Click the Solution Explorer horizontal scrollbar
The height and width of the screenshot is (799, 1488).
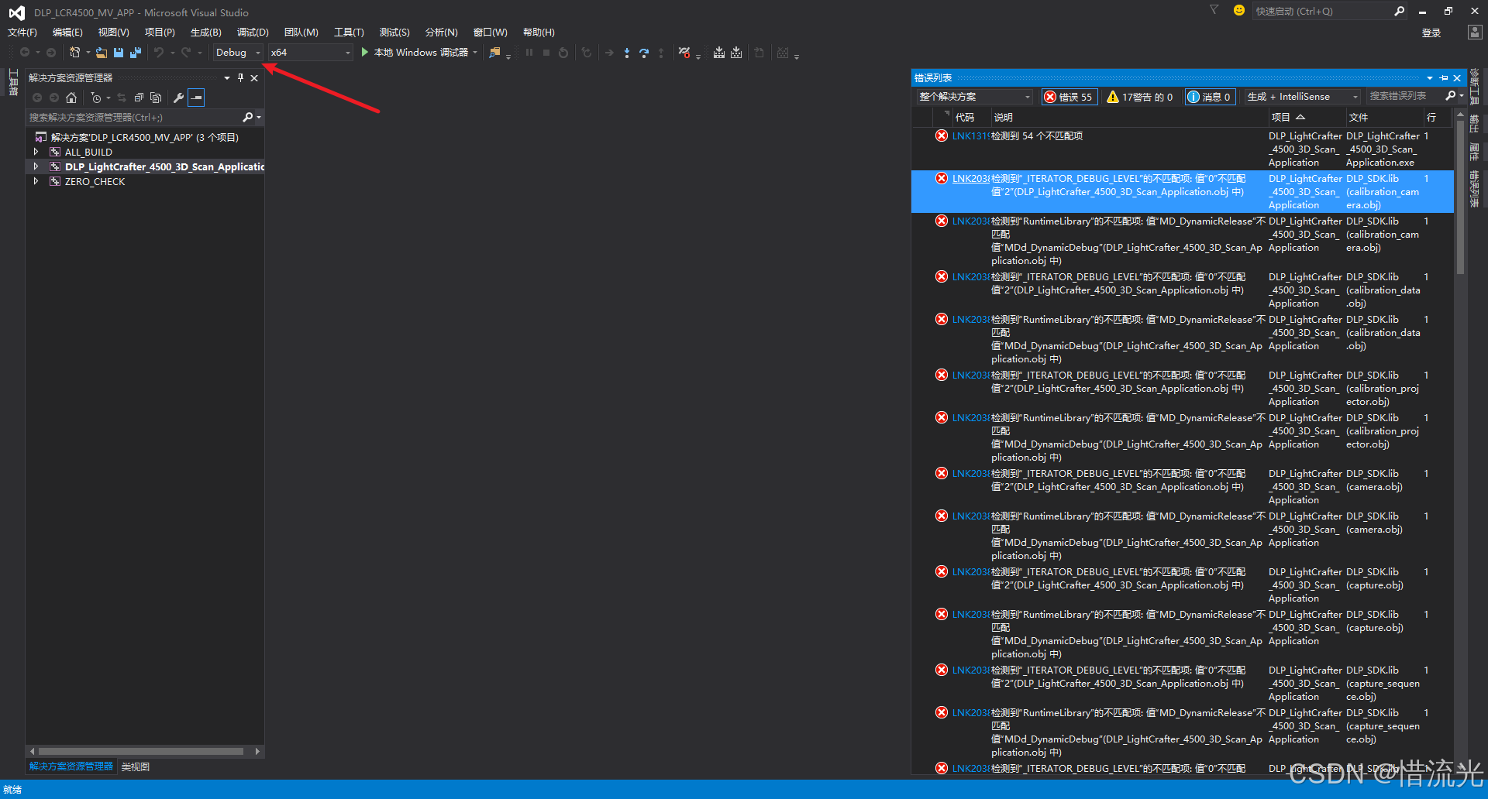[141, 751]
